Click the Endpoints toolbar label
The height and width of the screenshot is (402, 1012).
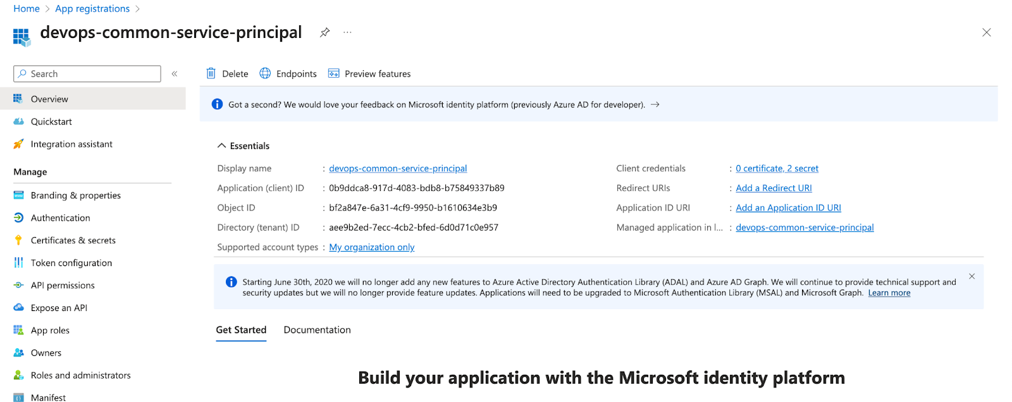tap(297, 74)
